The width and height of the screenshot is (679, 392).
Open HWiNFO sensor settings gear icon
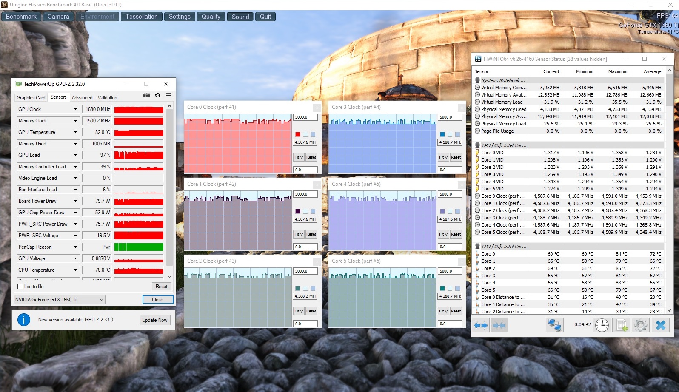point(641,325)
